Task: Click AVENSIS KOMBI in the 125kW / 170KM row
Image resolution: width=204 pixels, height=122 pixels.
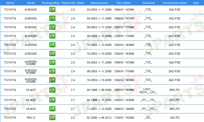Action: [31, 71]
